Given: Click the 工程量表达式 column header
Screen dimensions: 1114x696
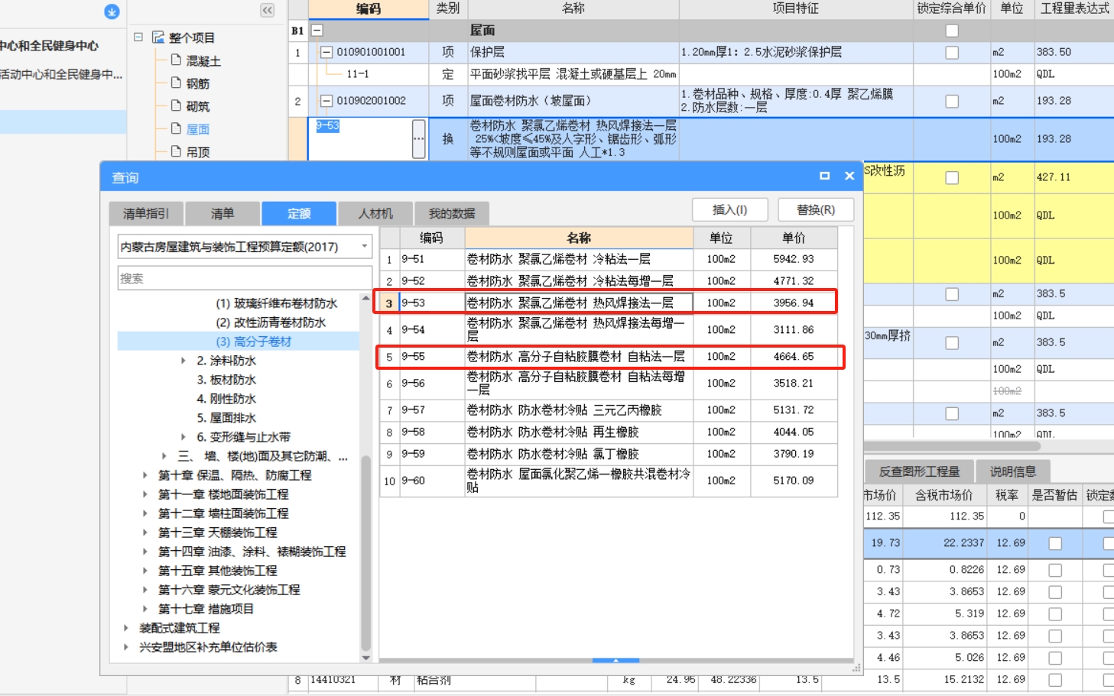Looking at the screenshot, I should [x=1073, y=8].
